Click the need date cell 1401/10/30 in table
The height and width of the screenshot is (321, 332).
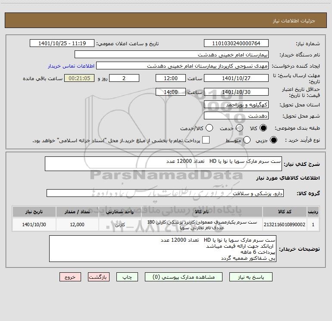34,224
